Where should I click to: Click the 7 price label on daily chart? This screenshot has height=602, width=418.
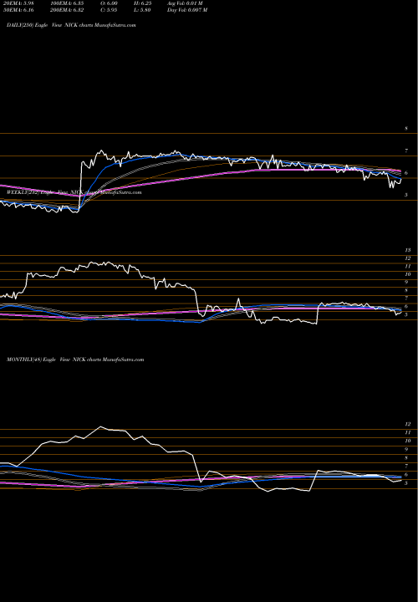(x=406, y=150)
